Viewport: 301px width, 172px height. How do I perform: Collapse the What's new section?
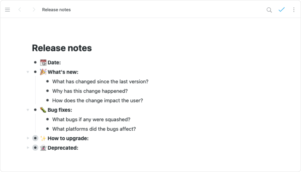pos(28,72)
